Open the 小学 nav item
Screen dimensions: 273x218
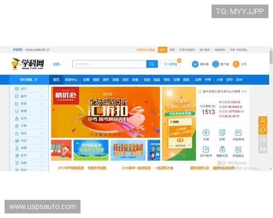(x=220, y=80)
